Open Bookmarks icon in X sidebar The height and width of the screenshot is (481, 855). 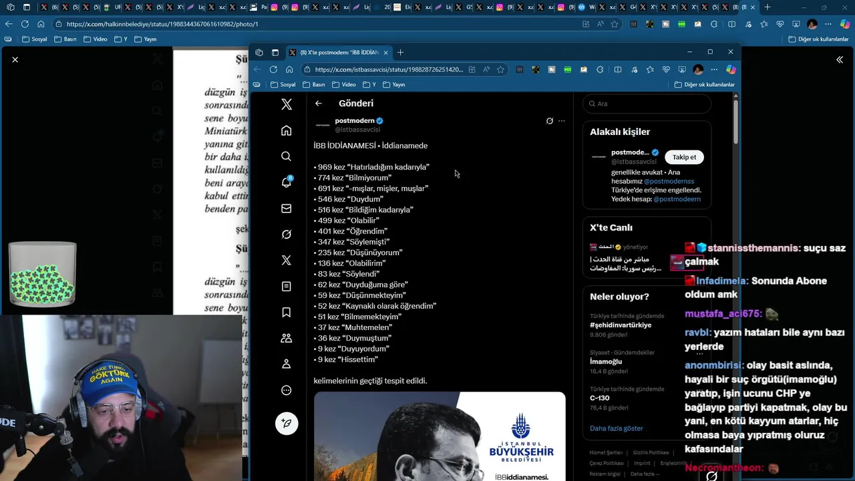tap(286, 313)
